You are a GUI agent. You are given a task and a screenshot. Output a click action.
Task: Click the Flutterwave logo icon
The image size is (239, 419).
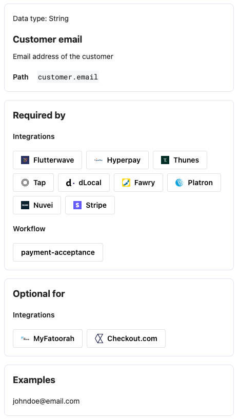(x=25, y=160)
